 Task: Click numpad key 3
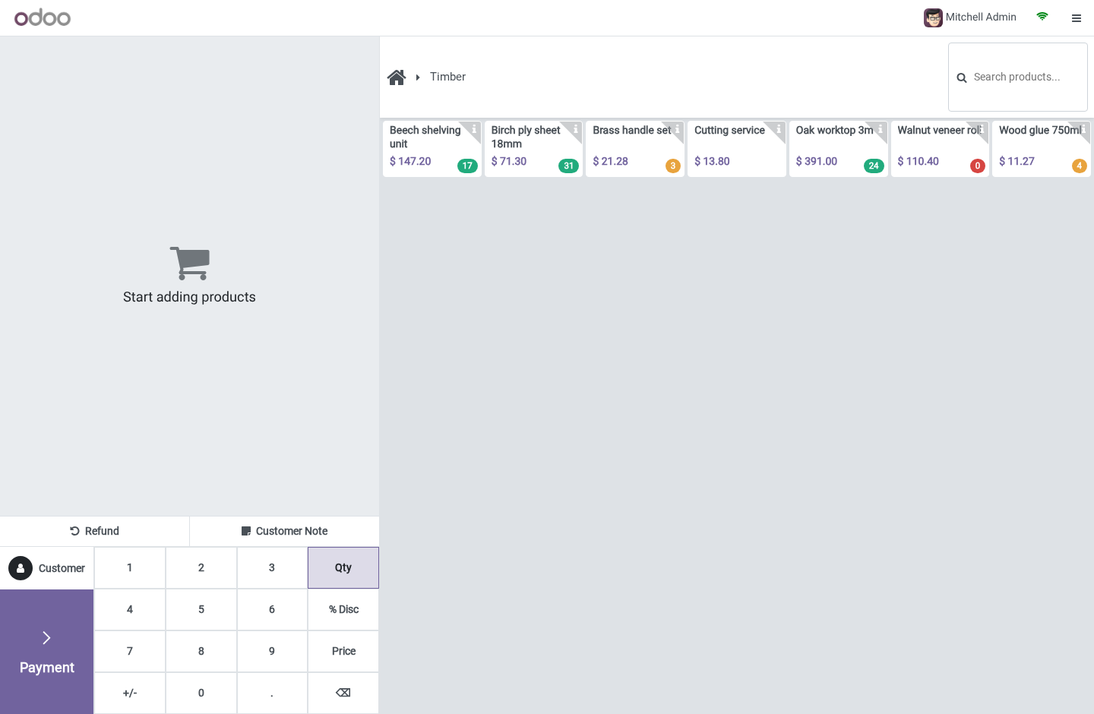click(x=272, y=567)
